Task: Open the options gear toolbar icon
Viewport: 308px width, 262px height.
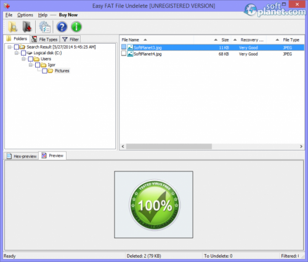Action: coord(45,27)
